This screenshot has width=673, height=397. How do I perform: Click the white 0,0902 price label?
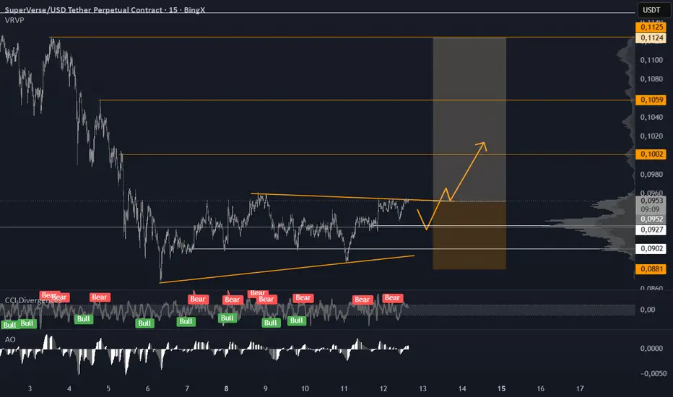click(x=651, y=248)
